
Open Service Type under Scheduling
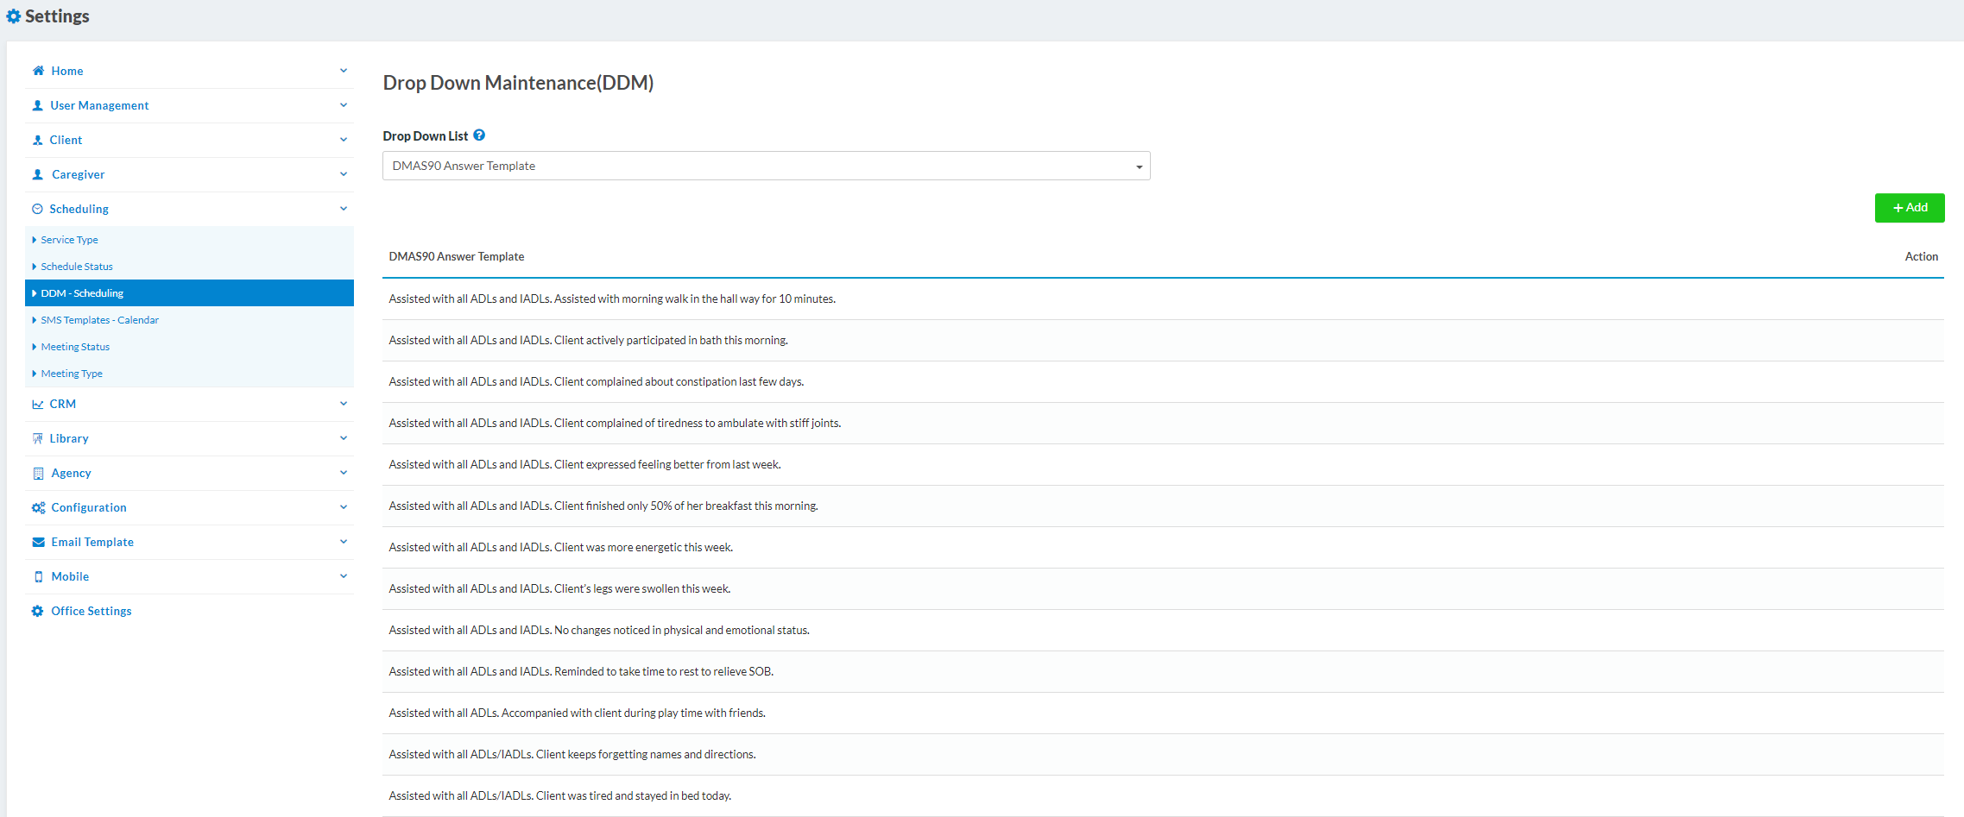click(69, 240)
